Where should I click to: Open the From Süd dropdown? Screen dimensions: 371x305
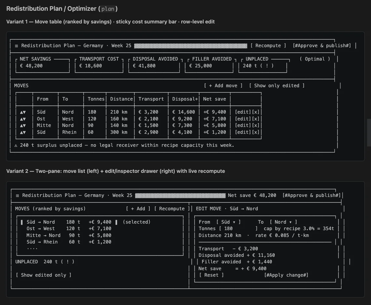(228, 222)
